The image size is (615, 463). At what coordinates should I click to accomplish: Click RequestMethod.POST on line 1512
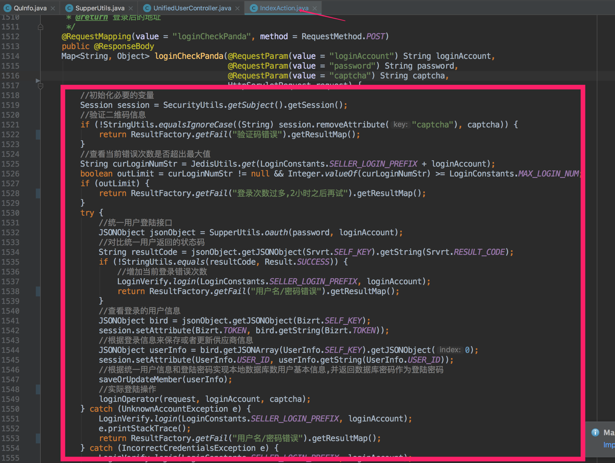pyautogui.click(x=343, y=37)
